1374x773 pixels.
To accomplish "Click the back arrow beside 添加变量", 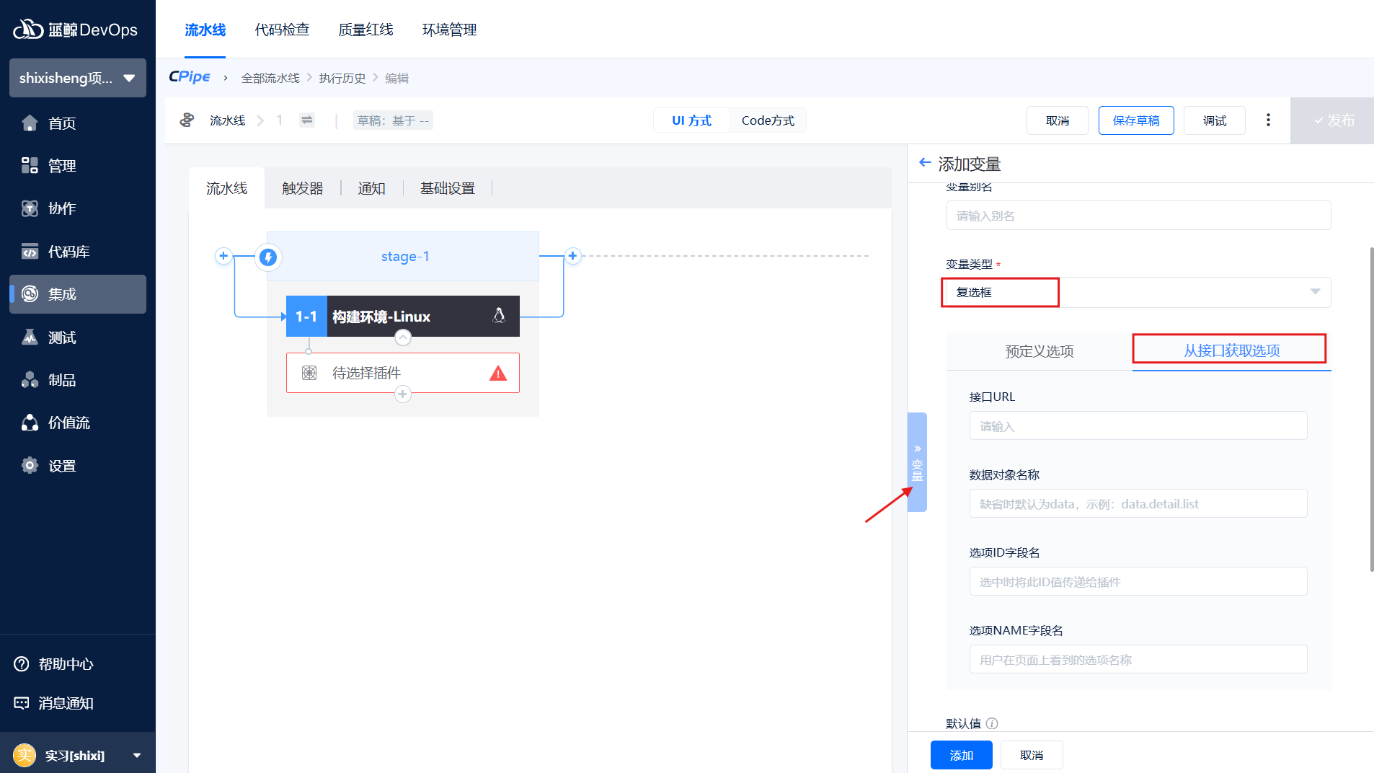I will [x=924, y=163].
